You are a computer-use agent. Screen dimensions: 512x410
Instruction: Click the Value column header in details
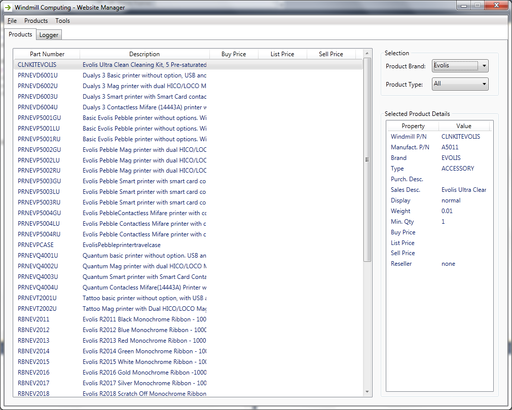[x=464, y=126]
